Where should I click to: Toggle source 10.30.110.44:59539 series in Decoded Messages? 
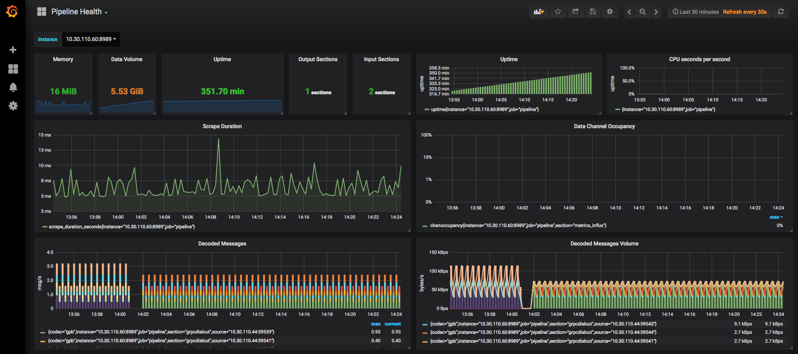(x=161, y=332)
